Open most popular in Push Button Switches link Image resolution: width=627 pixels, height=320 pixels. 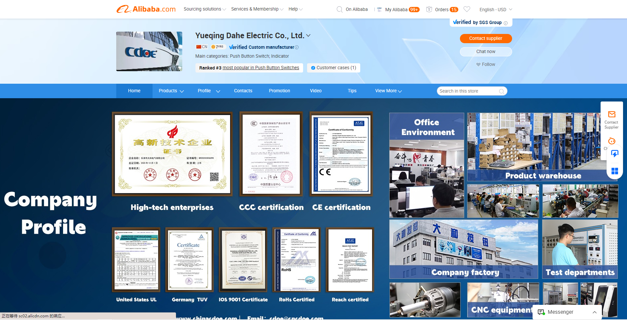point(261,68)
